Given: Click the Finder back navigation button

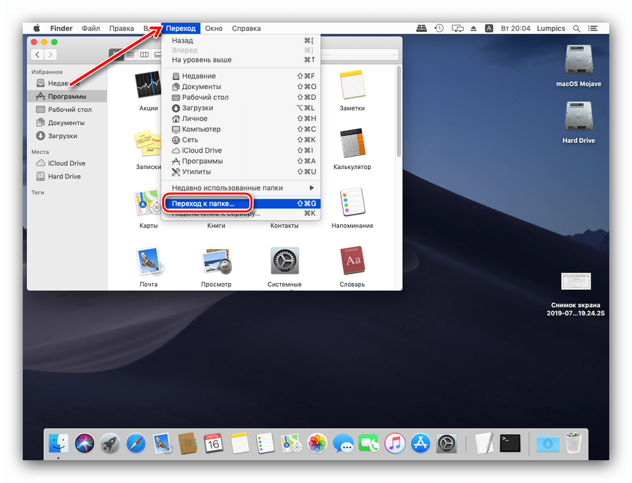Looking at the screenshot, I should pyautogui.click(x=37, y=55).
